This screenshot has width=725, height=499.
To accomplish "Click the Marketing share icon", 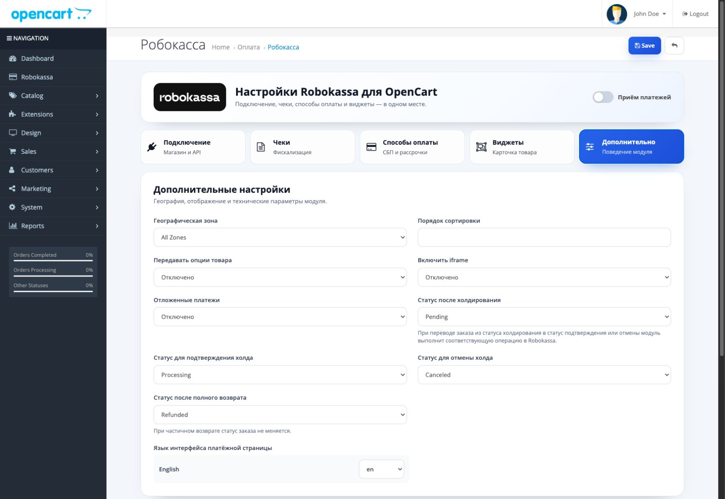I will click(x=13, y=189).
